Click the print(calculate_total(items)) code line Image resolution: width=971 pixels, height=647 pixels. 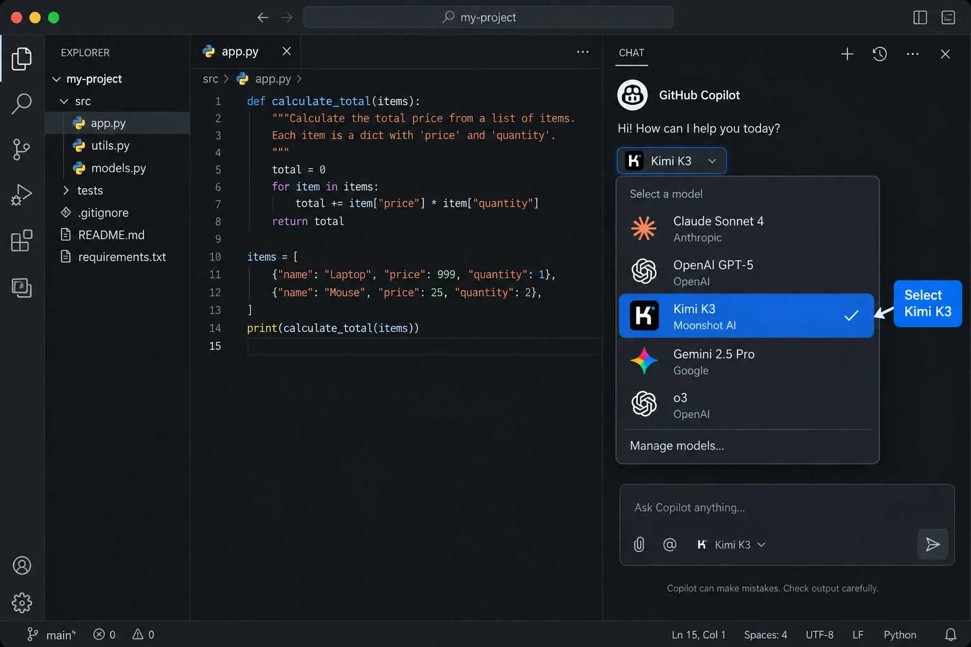(333, 328)
